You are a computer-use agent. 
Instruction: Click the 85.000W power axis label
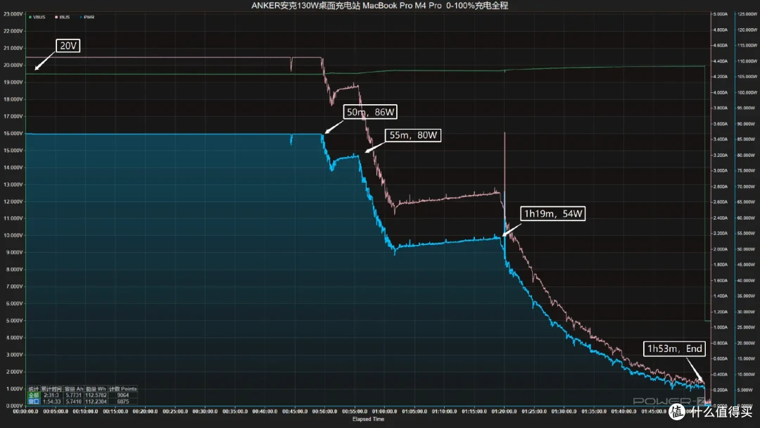coord(747,139)
